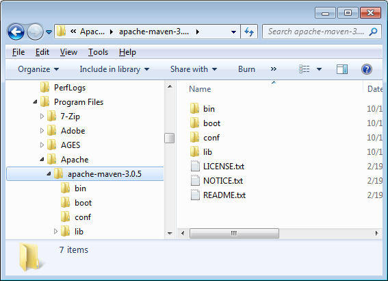
Task: Select apache-maven-3.0.5 in the tree
Action: click(105, 173)
